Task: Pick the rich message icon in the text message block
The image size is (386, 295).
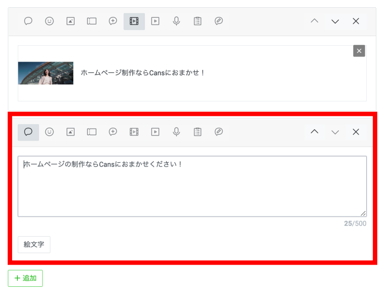Action: 113,132
